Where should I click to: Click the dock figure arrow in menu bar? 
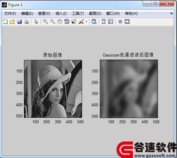tap(171, 13)
